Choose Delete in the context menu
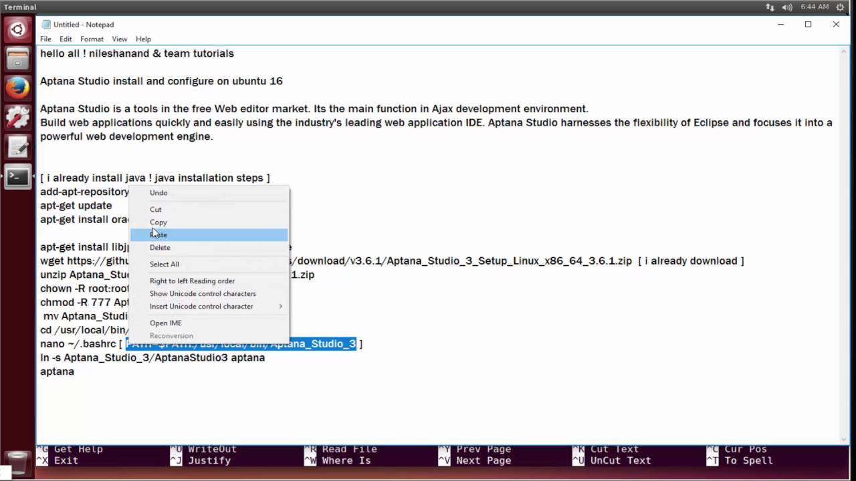Screen dimensions: 856x481 209,247
